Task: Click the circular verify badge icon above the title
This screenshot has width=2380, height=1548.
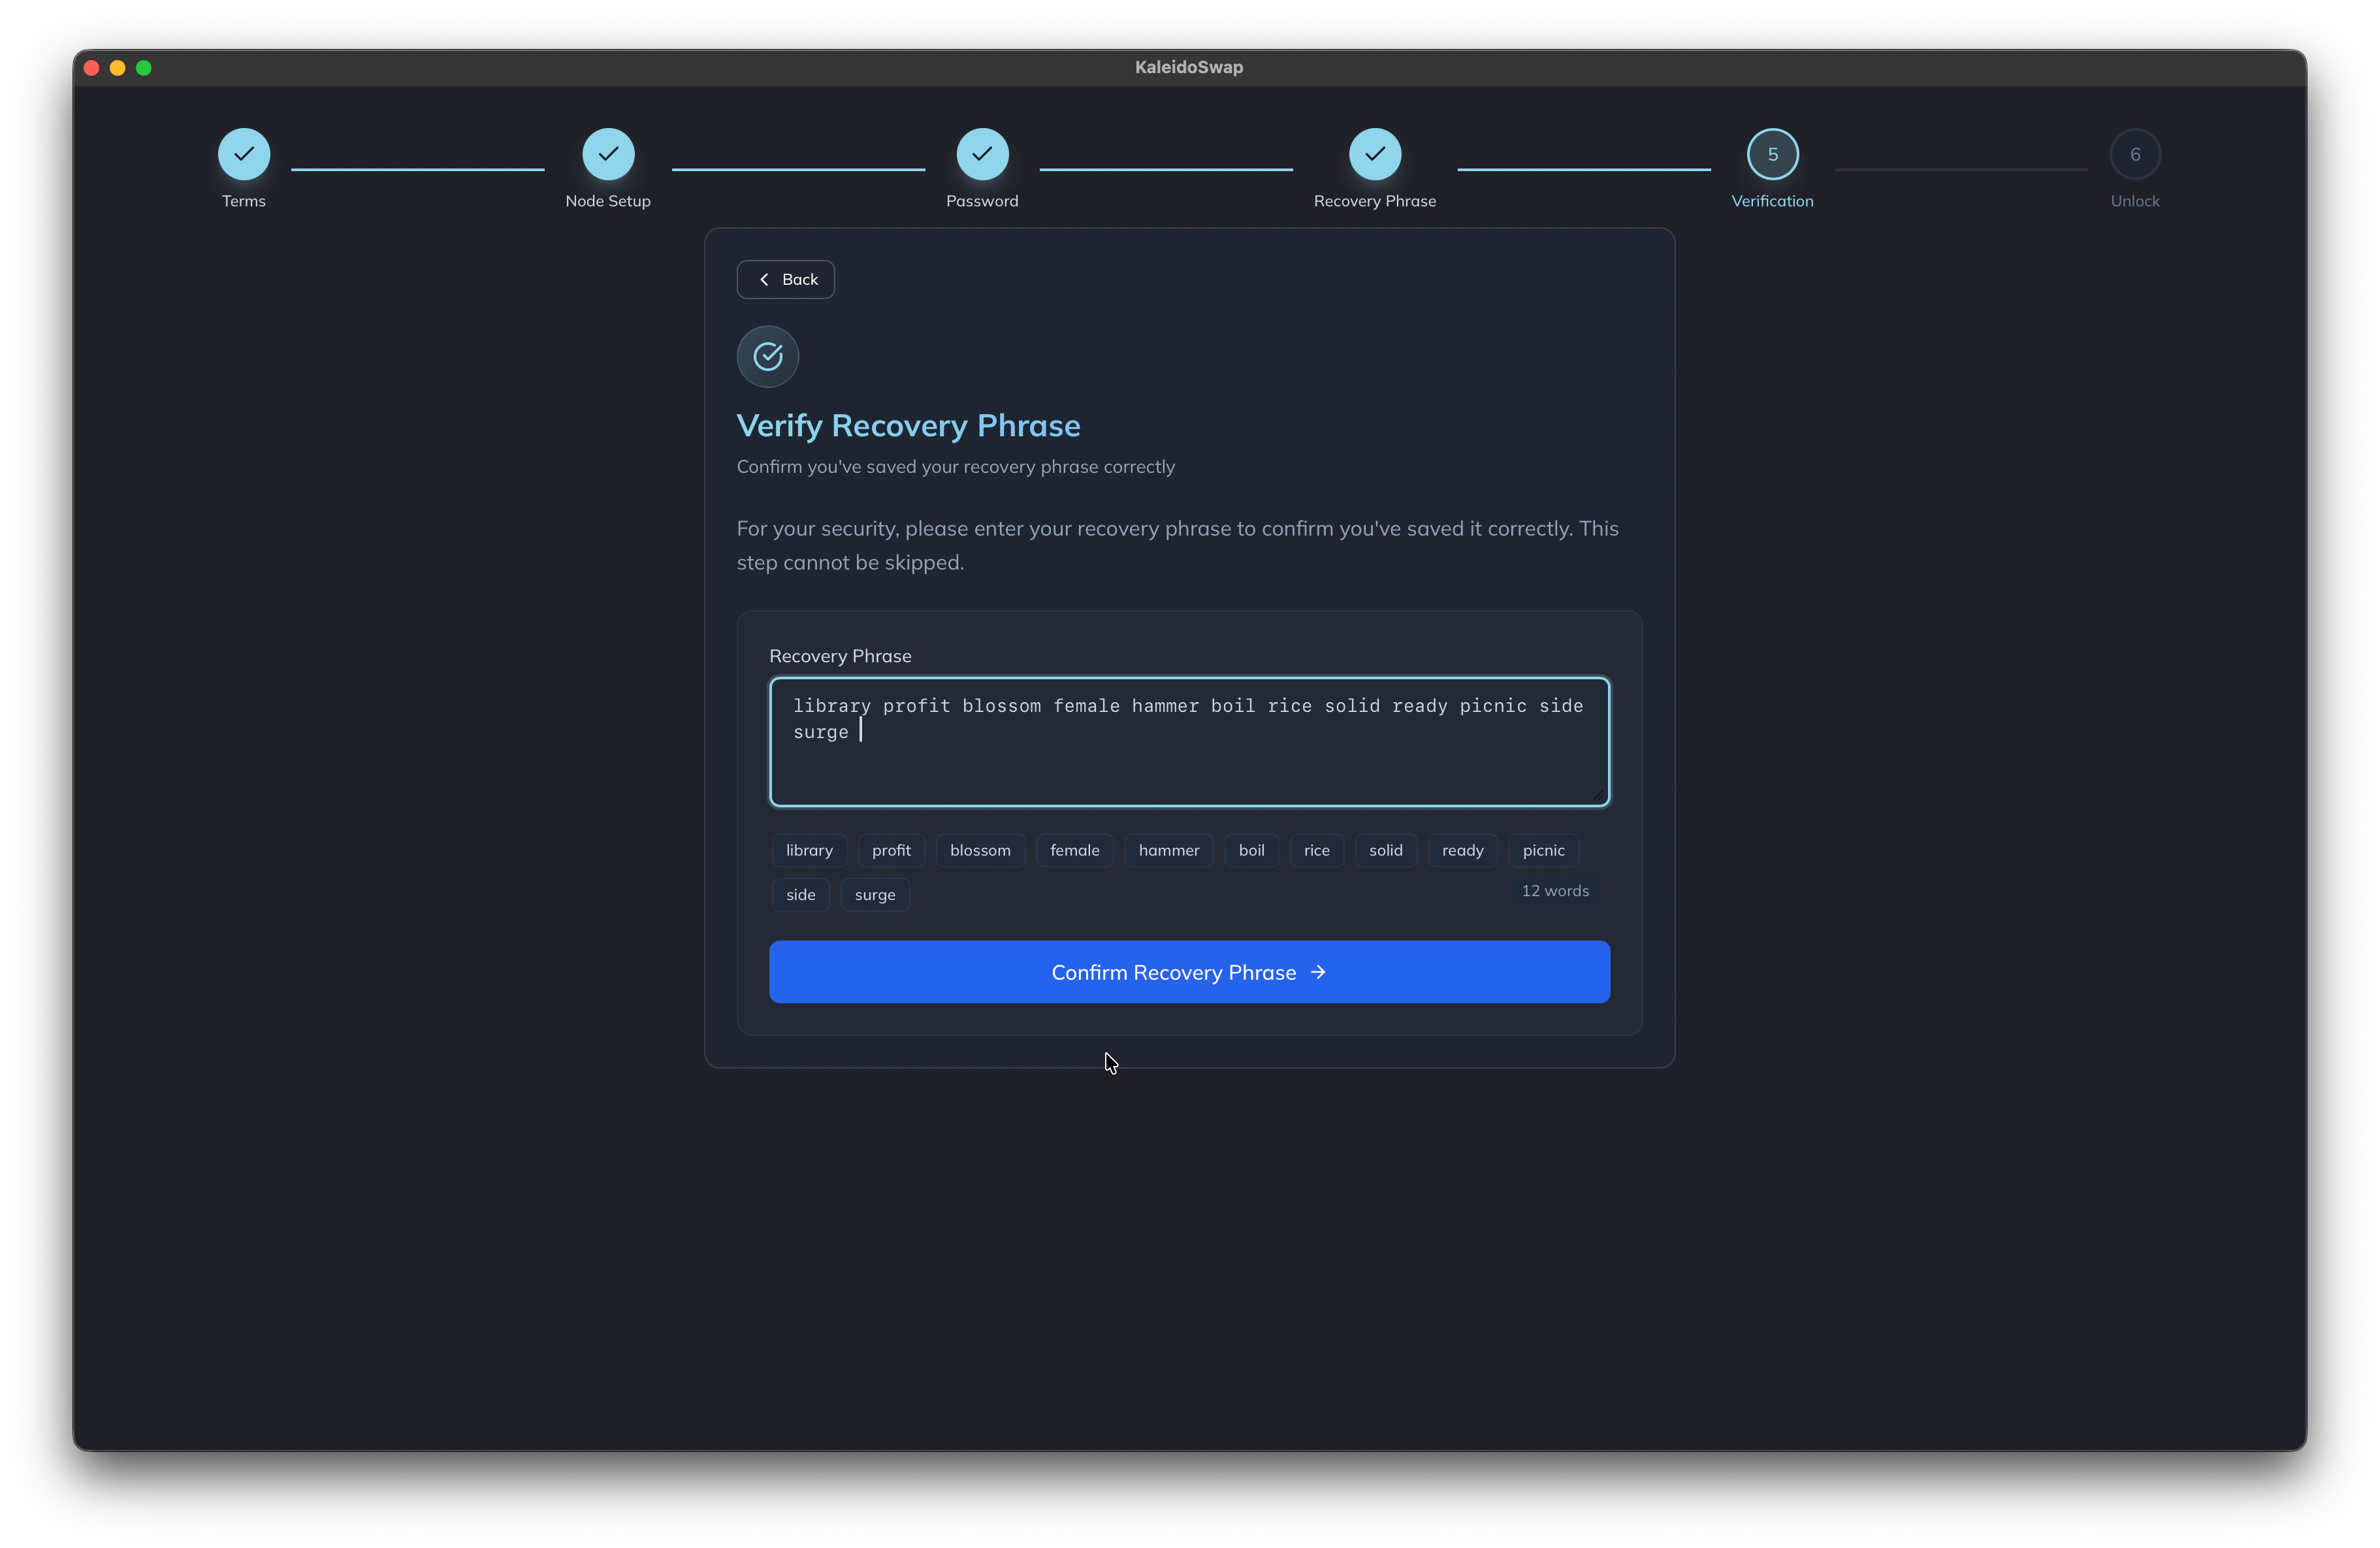Action: click(768, 356)
